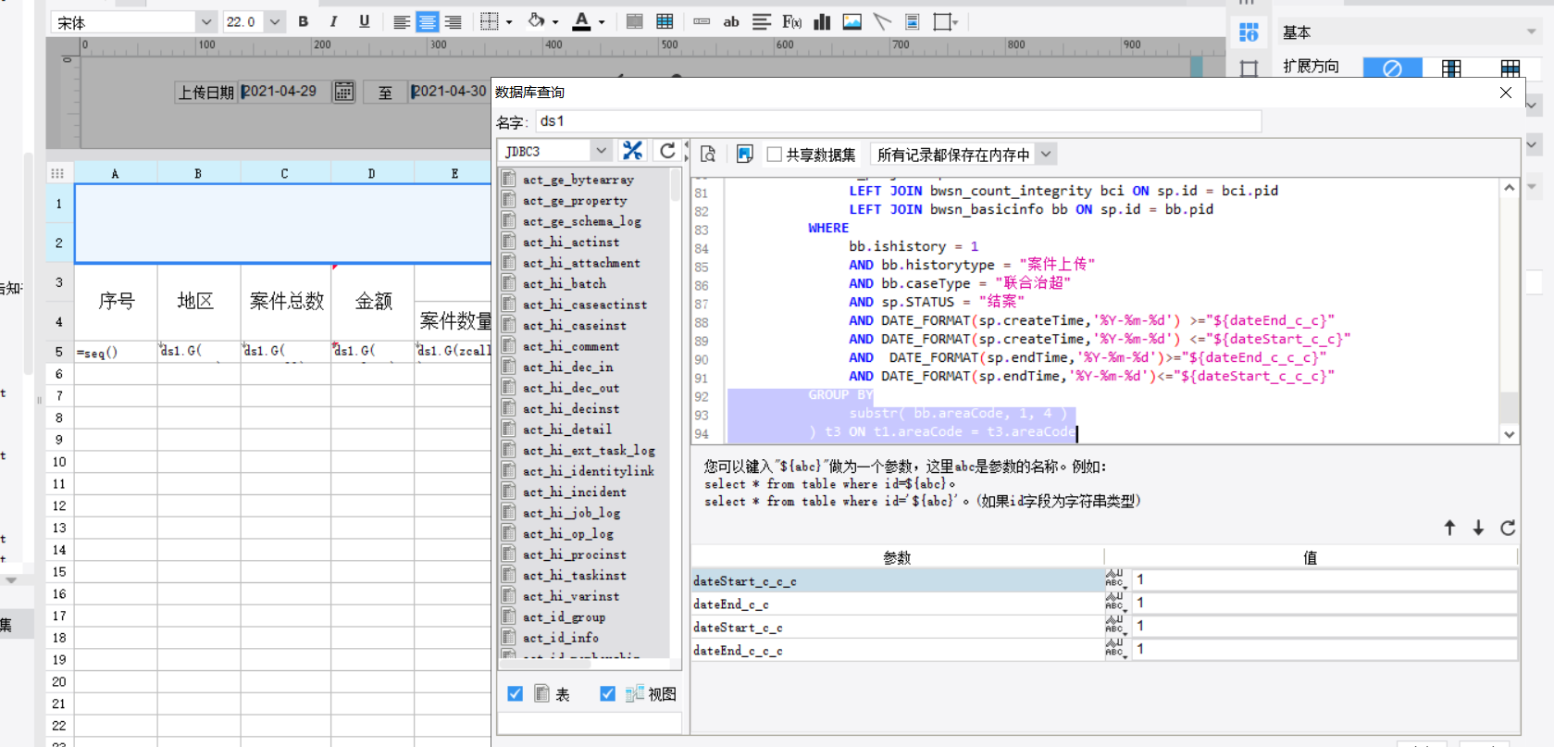Click the merge cells icon
Screen dimensions: 1554x747
[x=634, y=21]
